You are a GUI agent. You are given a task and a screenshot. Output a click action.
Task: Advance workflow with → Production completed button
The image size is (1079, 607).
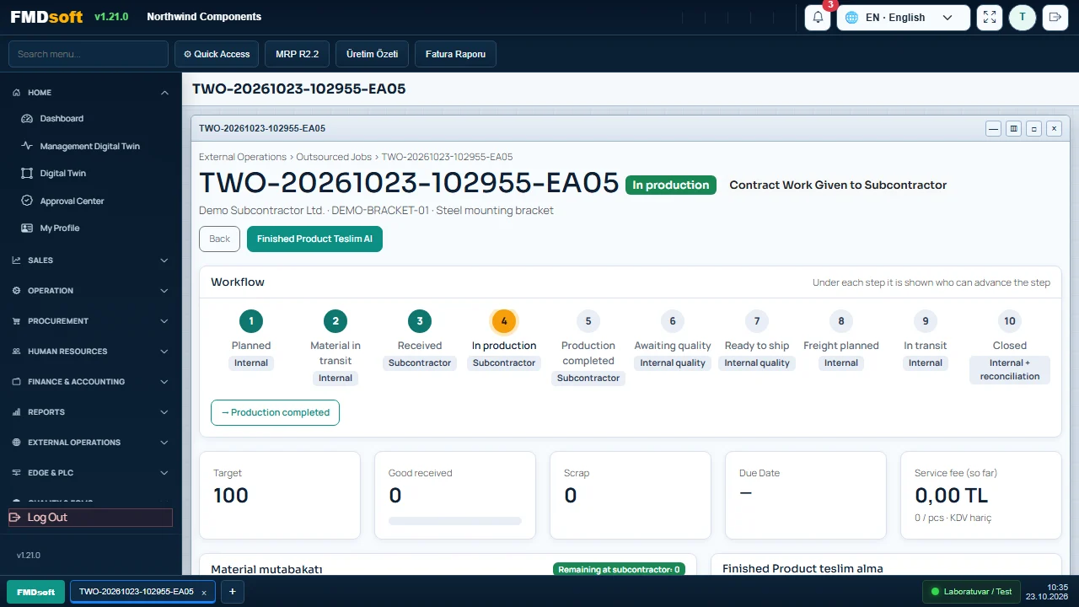(x=275, y=412)
